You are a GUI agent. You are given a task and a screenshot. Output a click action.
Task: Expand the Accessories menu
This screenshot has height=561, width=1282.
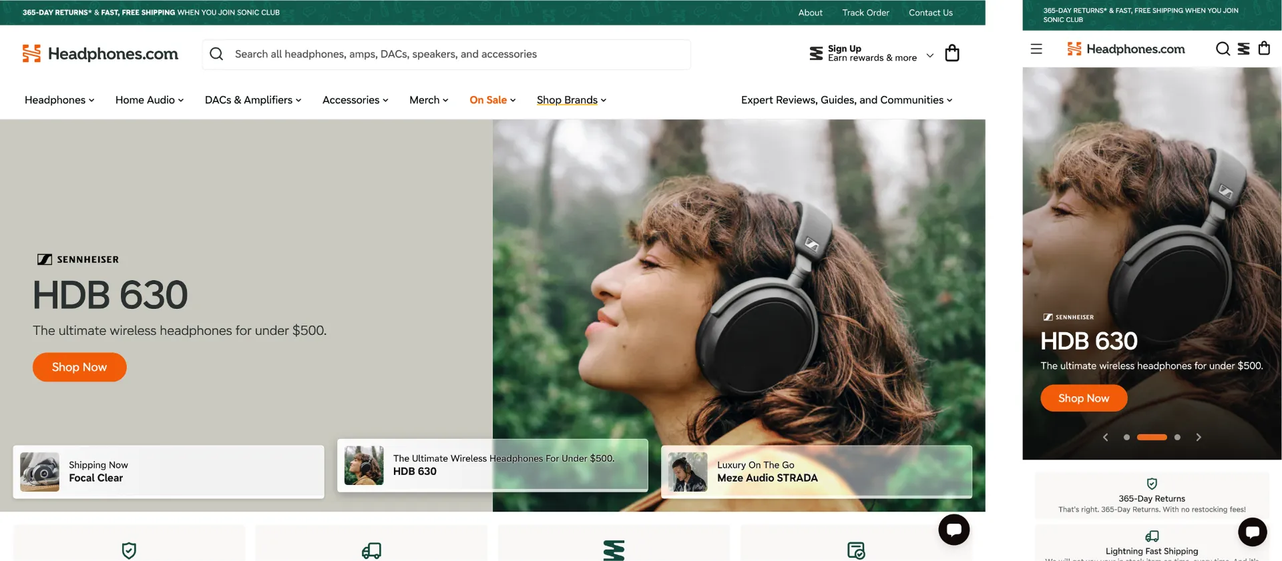tap(355, 100)
